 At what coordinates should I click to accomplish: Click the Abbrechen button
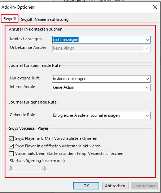[x=115, y=185]
